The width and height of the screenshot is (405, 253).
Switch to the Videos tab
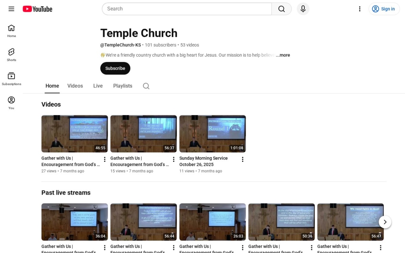pos(75,86)
